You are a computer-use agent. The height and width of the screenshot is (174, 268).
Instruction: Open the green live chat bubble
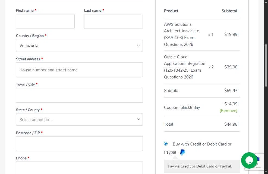point(249,160)
